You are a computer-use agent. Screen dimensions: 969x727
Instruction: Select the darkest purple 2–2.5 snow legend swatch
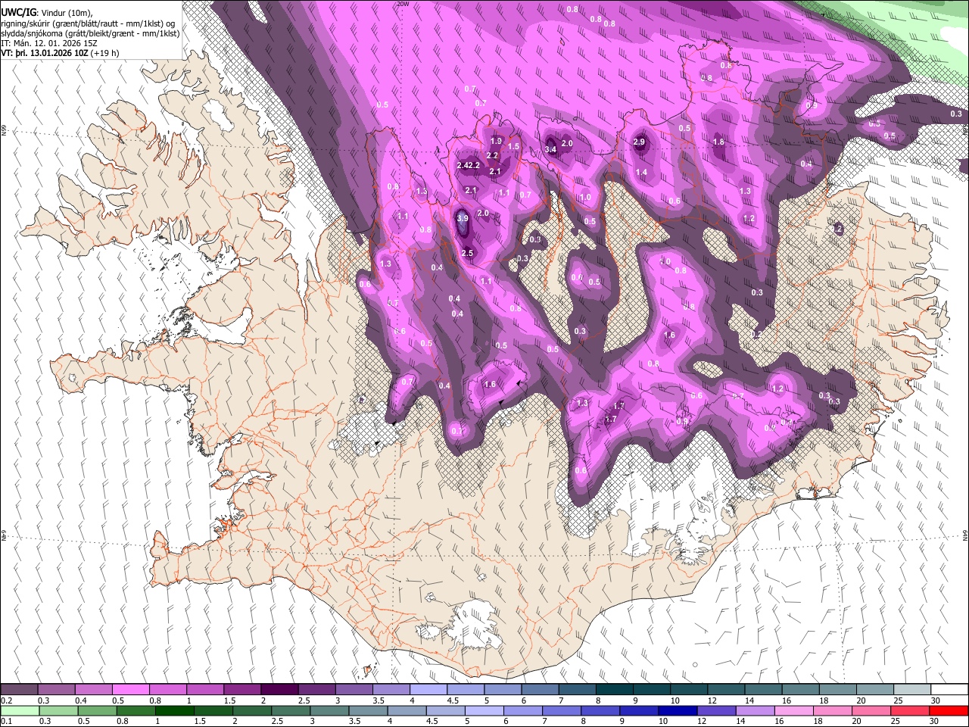279,690
